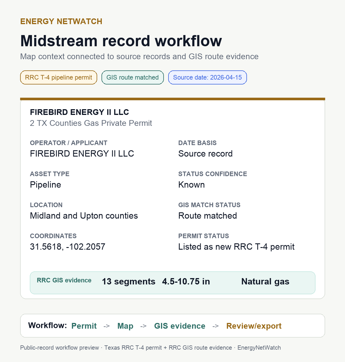Click the RRC GIS evidence label
This screenshot has height=362, width=345.
click(64, 280)
